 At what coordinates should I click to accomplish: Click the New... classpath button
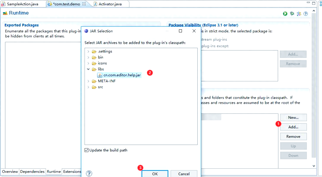pyautogui.click(x=293, y=118)
